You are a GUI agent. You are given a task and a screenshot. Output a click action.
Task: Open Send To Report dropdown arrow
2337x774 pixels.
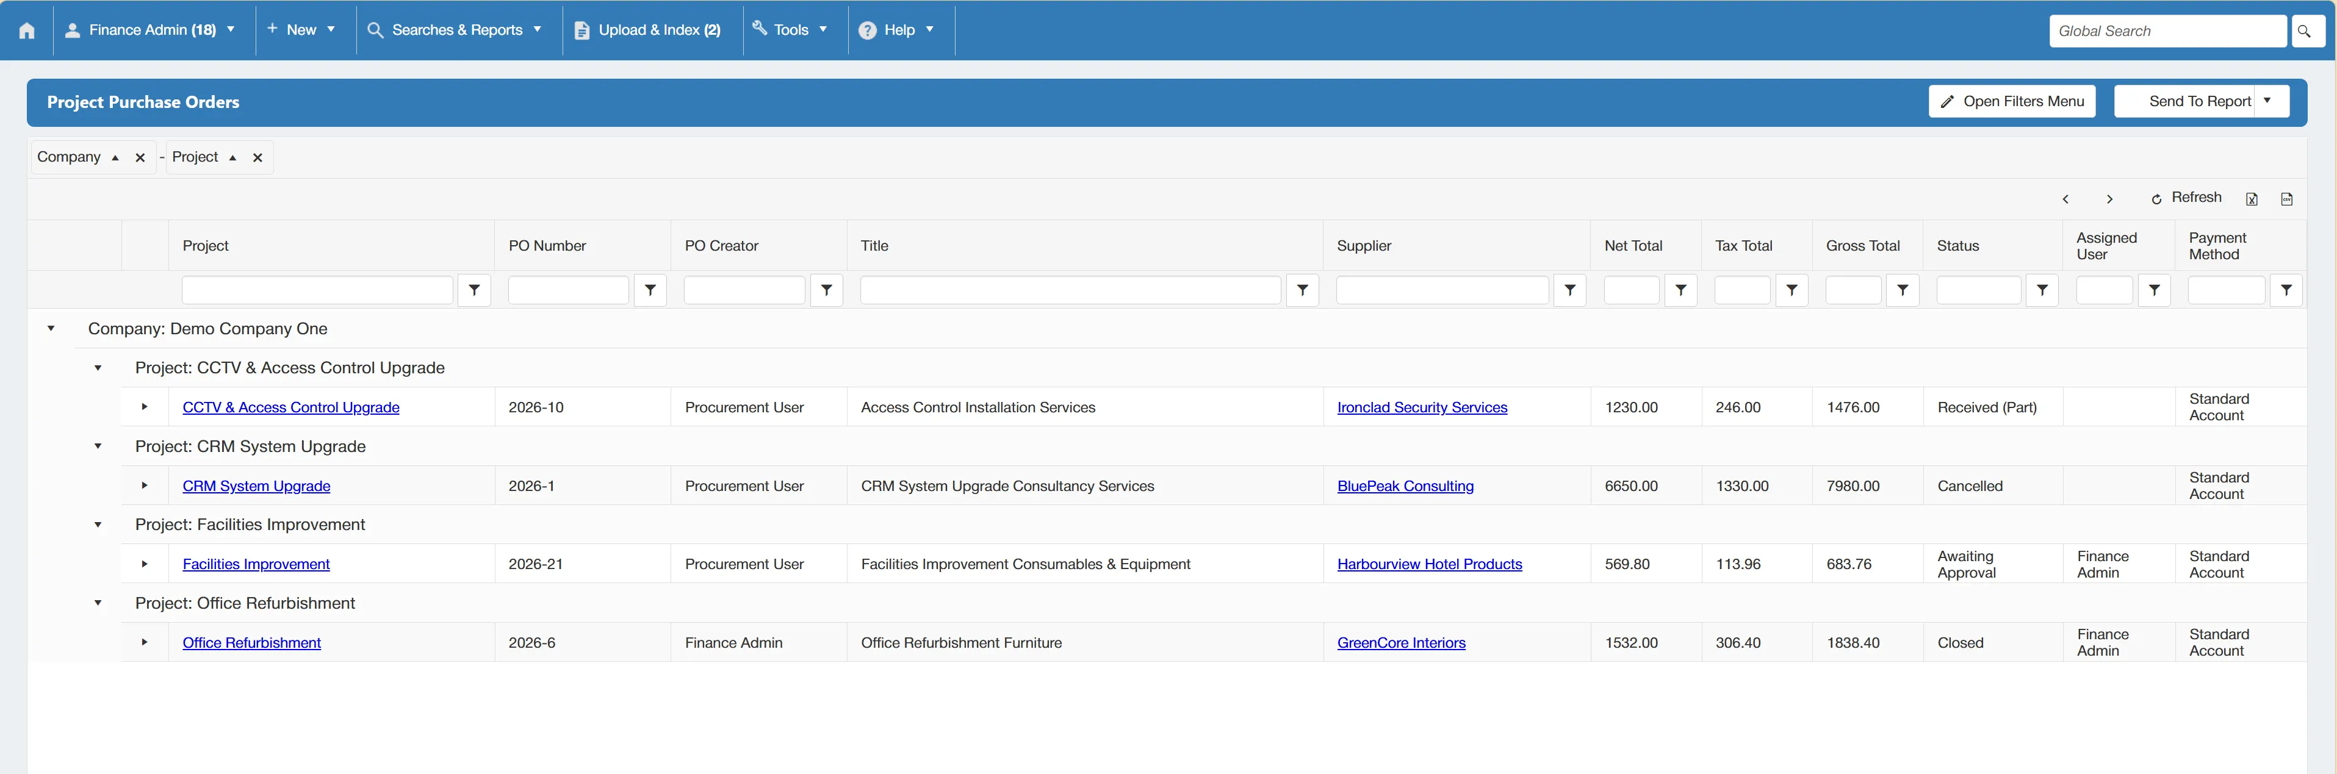(x=2269, y=101)
